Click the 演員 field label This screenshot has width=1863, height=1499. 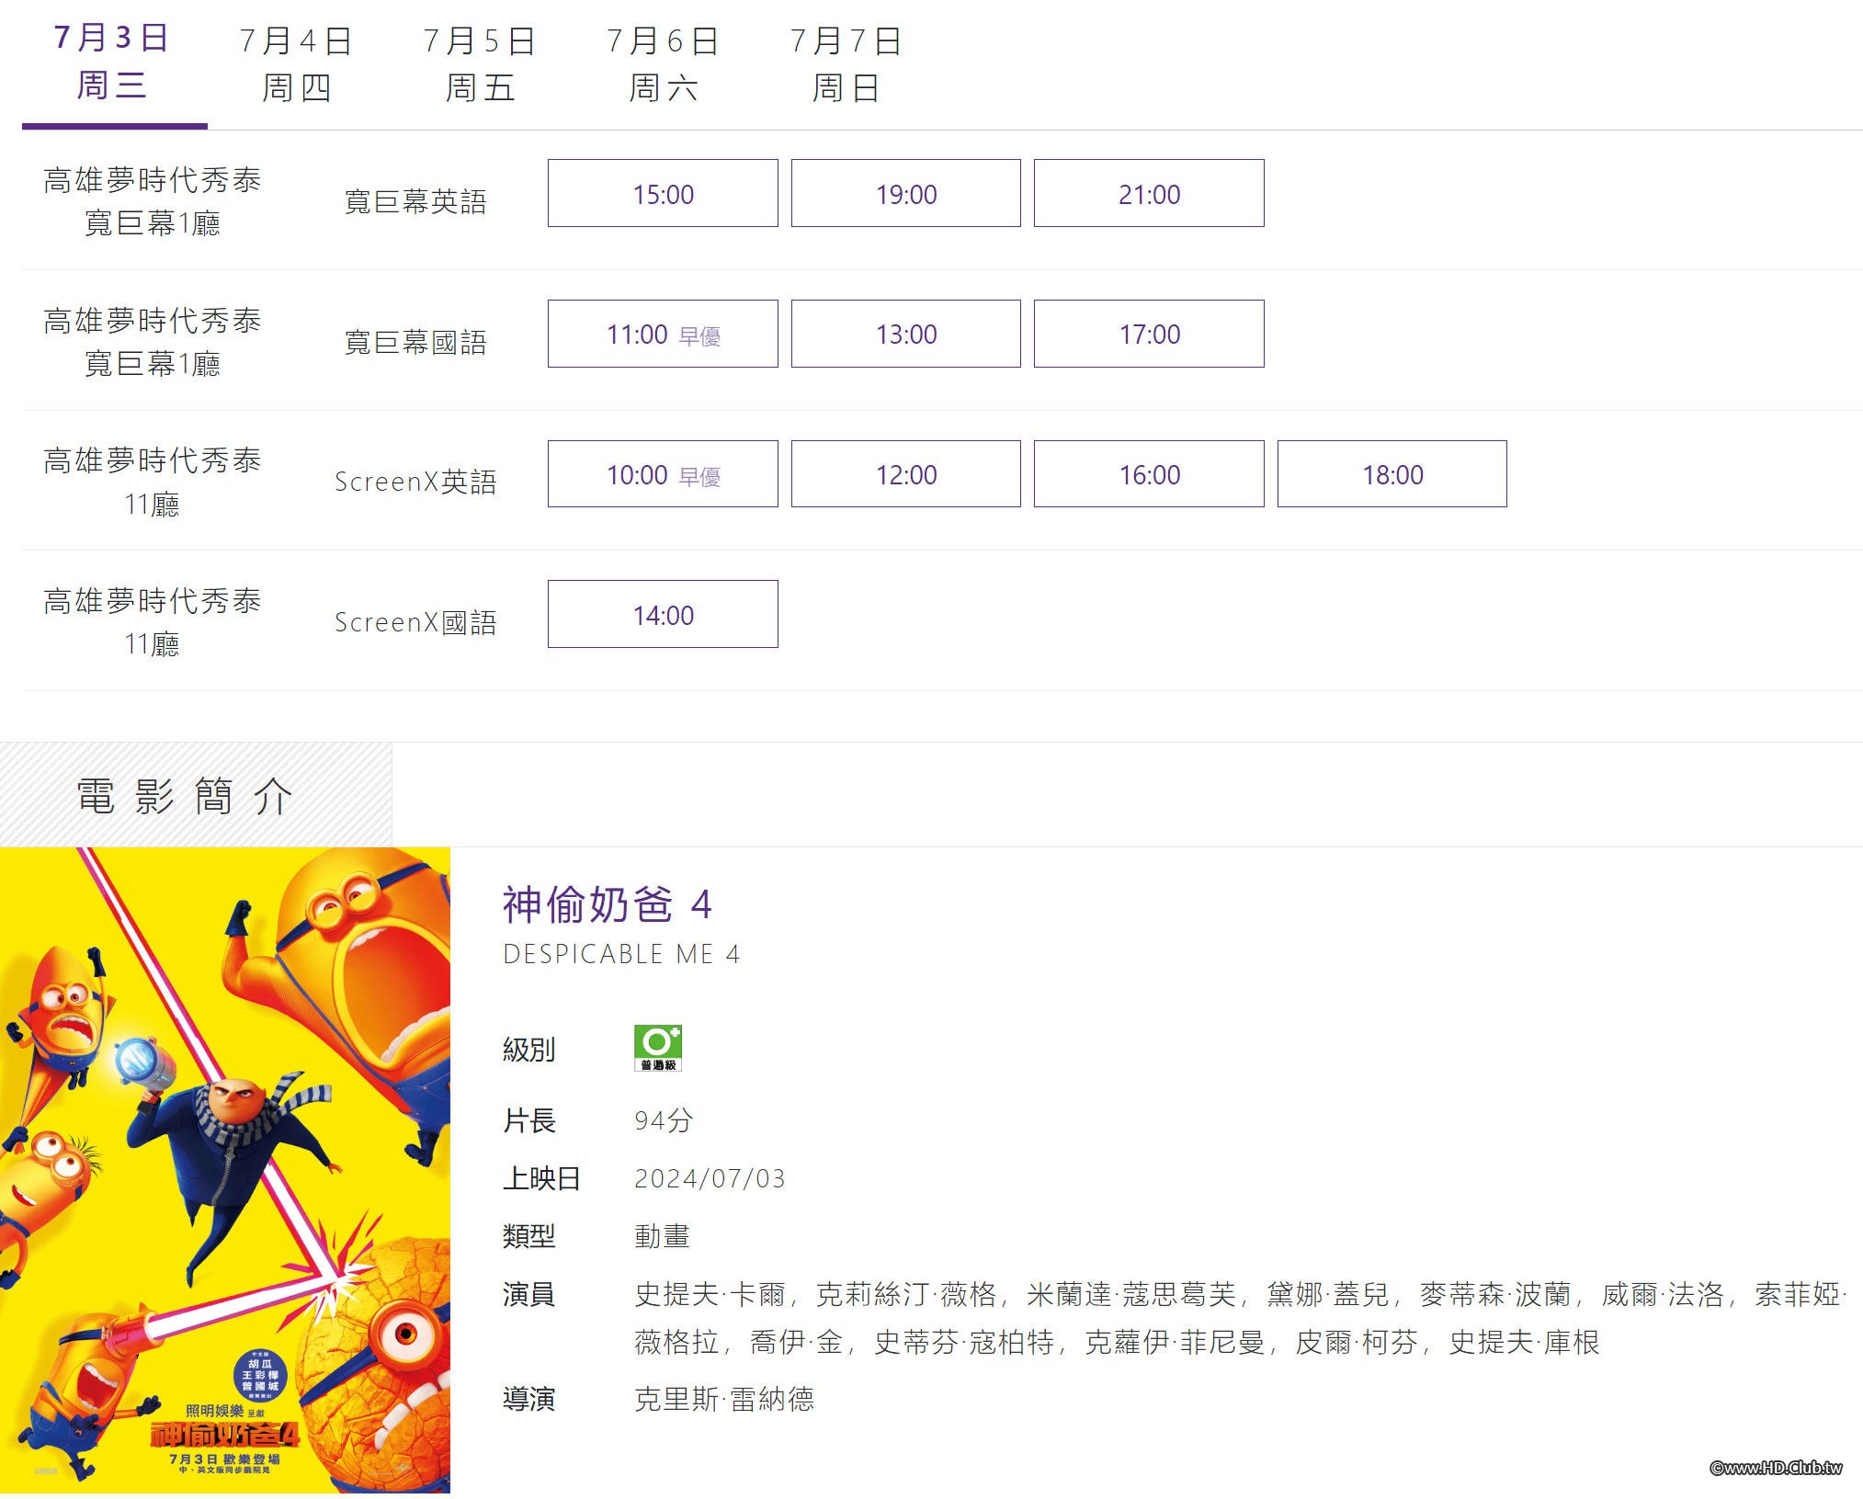[x=528, y=1294]
